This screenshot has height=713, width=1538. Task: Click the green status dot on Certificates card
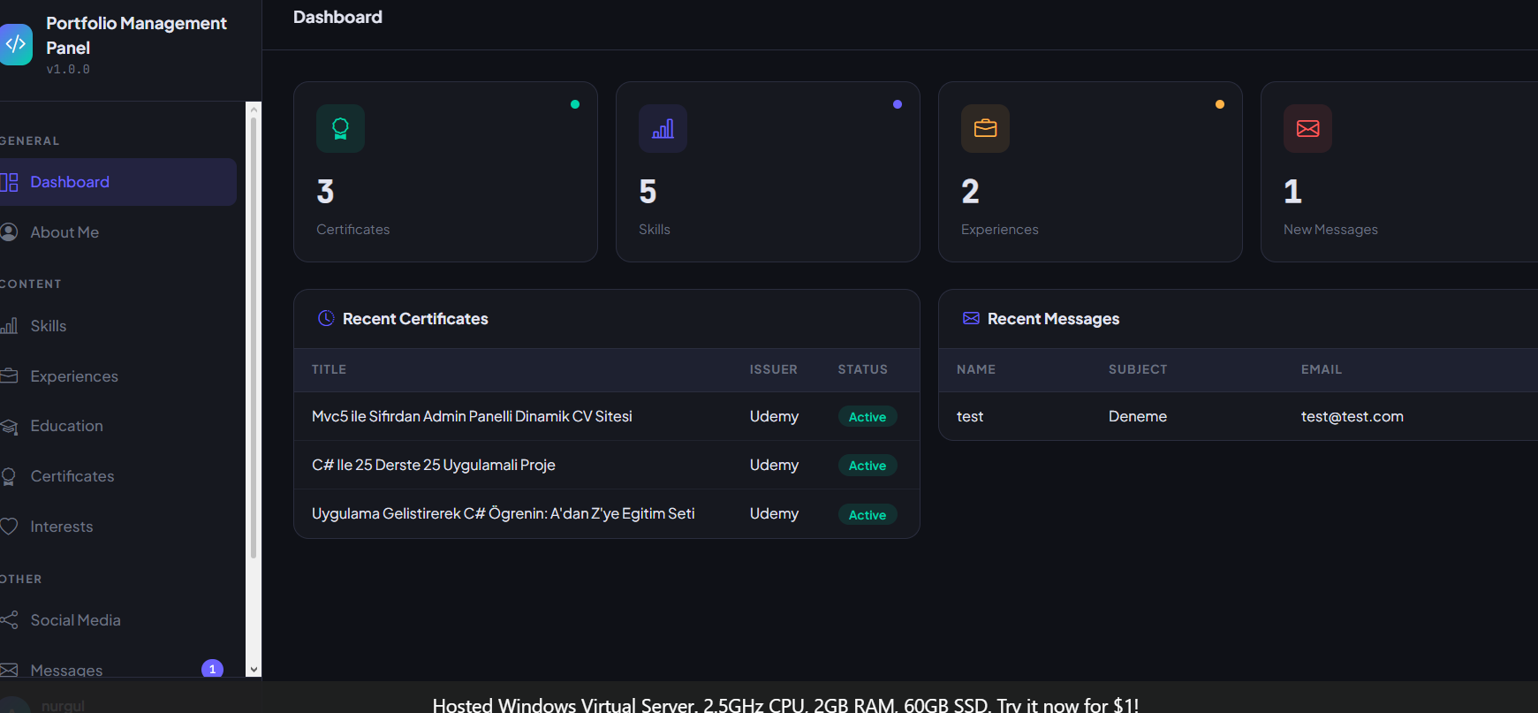coord(575,104)
